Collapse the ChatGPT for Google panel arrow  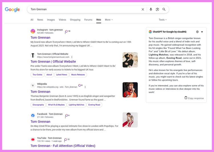(x=202, y=32)
